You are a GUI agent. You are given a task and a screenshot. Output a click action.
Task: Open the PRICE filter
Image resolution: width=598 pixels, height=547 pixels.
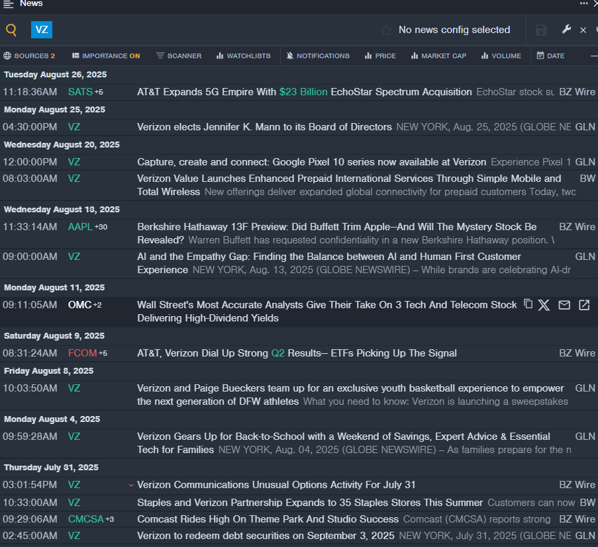pos(380,56)
